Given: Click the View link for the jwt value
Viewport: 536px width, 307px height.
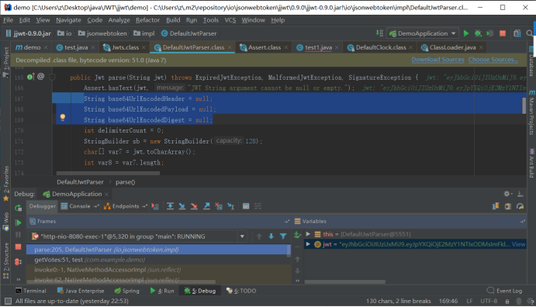Looking at the screenshot, I should point(518,244).
